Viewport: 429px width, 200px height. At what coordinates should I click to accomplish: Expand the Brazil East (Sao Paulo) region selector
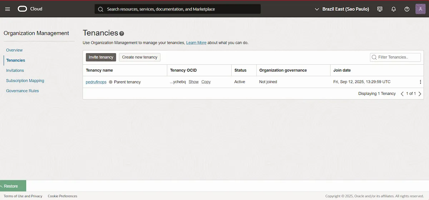pos(342,9)
